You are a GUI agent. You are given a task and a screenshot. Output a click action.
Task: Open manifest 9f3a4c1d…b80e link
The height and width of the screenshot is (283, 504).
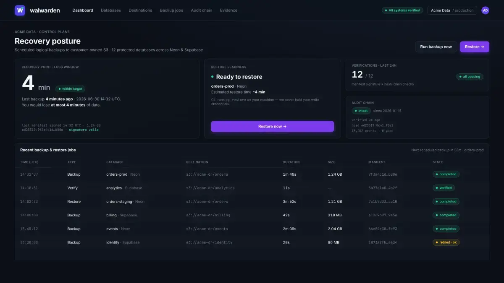(x=383, y=174)
